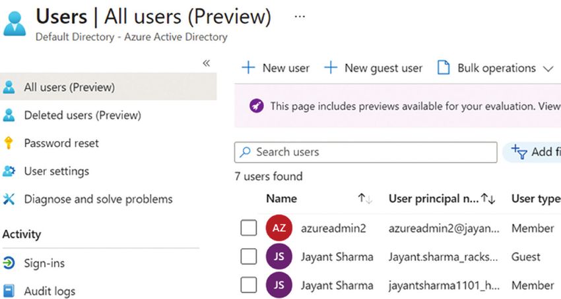Click the Diagnose wrench icon
Screen dimensions: 561x299
(9, 199)
